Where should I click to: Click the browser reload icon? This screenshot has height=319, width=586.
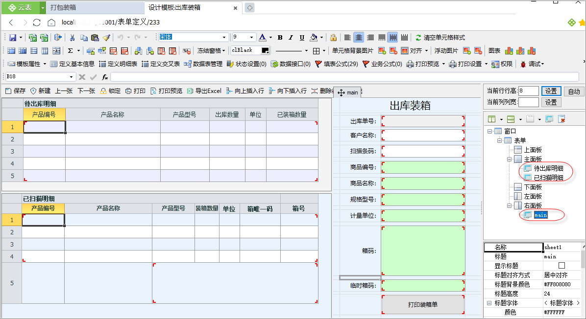pyautogui.click(x=37, y=23)
